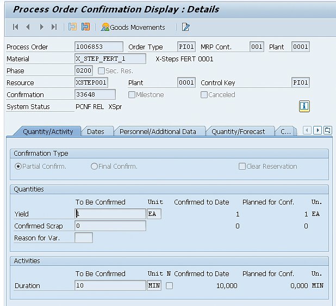Viewport: 336px width, 306px height.
Task: Click the notepad with pencil toolbar icon
Action: [x=186, y=27]
